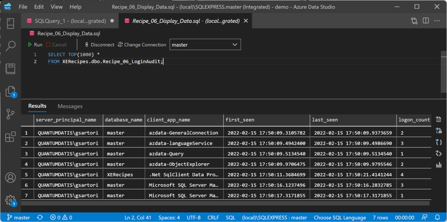
Task: Click Choose SQL Language in status bar
Action: tap(340, 217)
